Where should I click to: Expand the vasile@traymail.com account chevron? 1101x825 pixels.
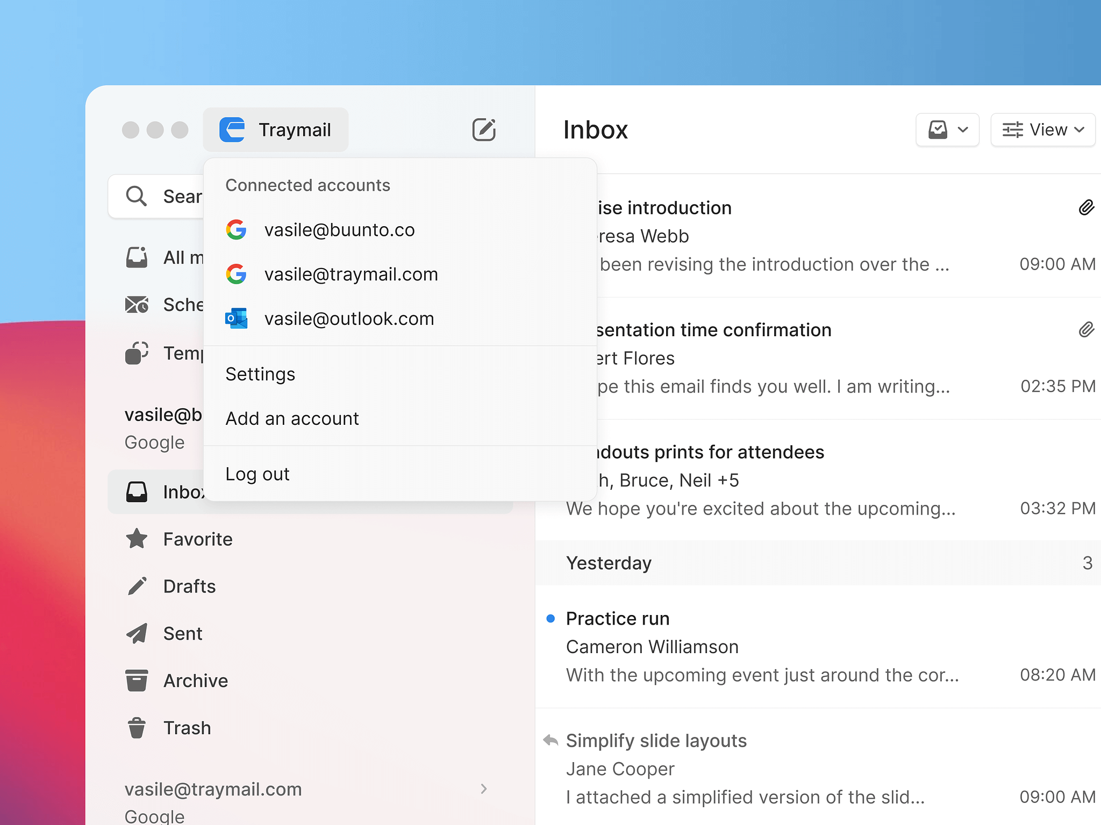pos(483,788)
